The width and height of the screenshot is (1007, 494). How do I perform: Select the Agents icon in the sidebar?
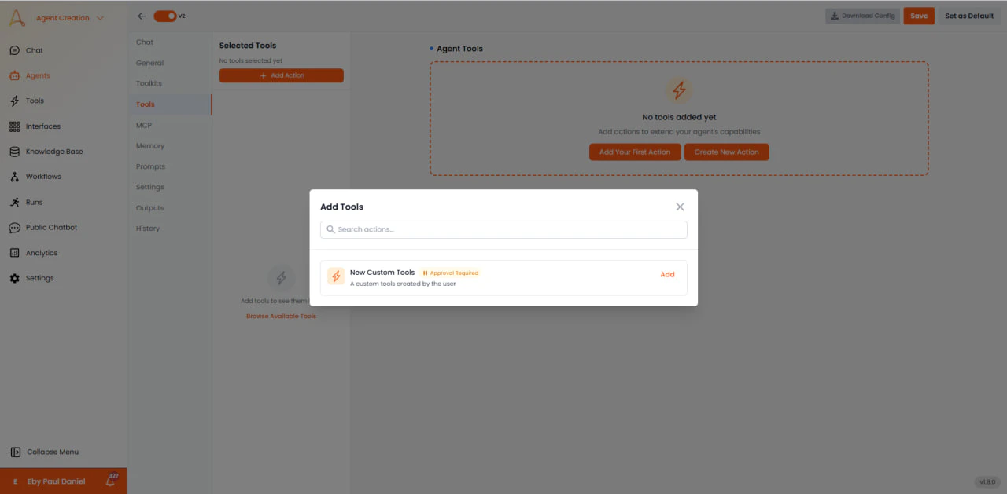coord(35,75)
